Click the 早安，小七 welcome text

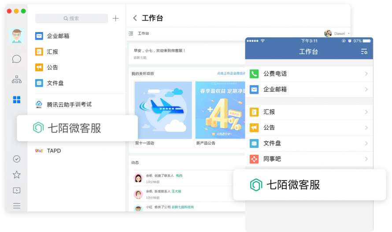(159, 51)
